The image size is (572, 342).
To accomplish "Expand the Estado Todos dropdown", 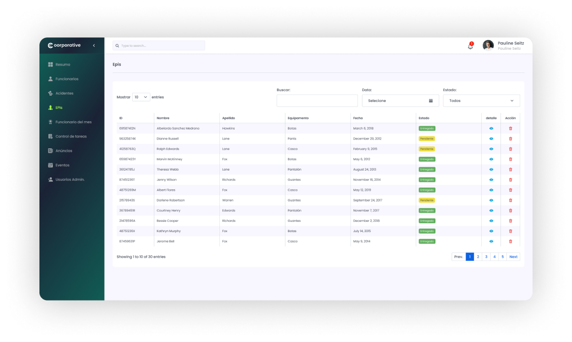I will [x=481, y=101].
